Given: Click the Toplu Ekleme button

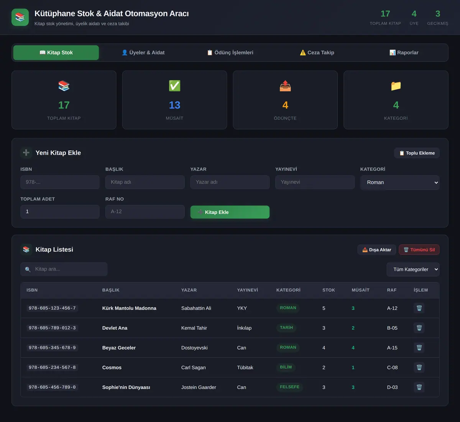Looking at the screenshot, I should tap(417, 153).
